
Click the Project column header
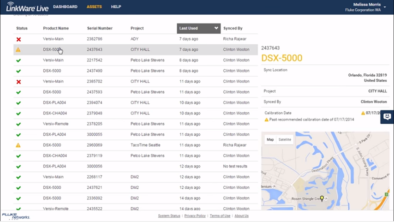pyautogui.click(x=137, y=29)
